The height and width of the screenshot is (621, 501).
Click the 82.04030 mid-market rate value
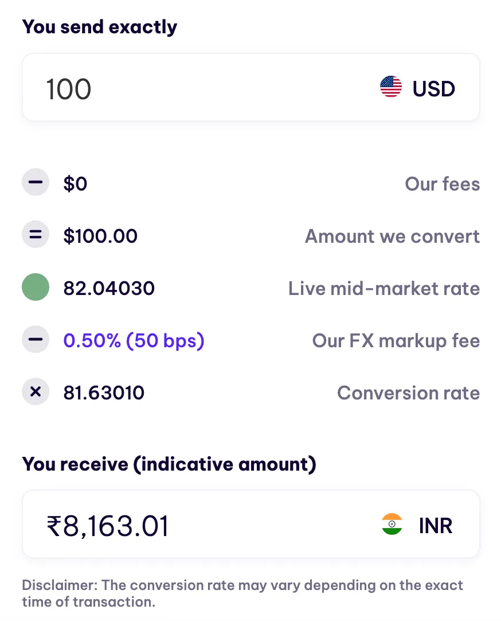click(109, 288)
